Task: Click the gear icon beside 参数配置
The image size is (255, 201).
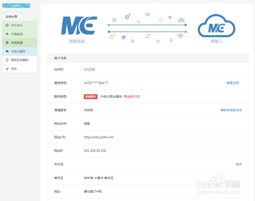Action: [x=7, y=42]
